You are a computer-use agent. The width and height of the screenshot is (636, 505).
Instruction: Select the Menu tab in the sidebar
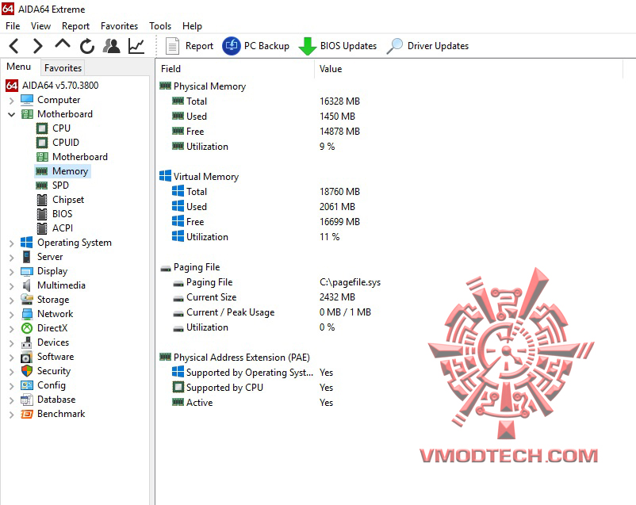click(x=19, y=67)
